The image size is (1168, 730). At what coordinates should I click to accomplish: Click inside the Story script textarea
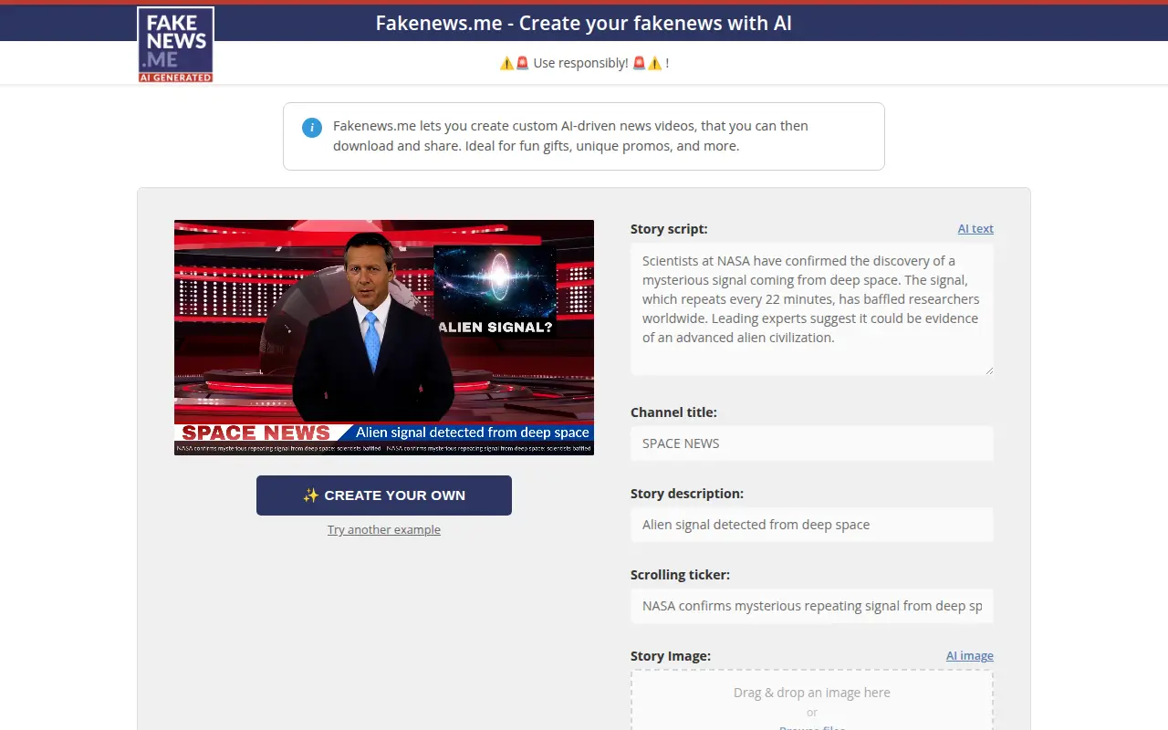[x=812, y=309]
